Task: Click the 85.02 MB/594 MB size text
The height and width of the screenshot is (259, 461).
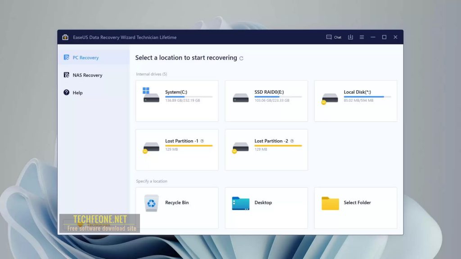Action: click(x=358, y=100)
